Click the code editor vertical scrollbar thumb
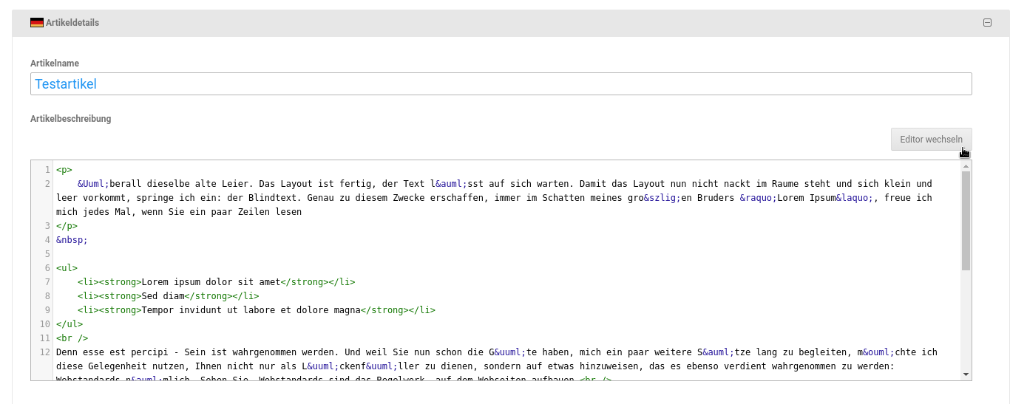This screenshot has width=1027, height=404. click(x=966, y=221)
